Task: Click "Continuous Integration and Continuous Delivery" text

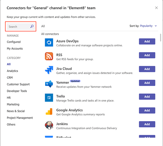Action: [x=87, y=128]
